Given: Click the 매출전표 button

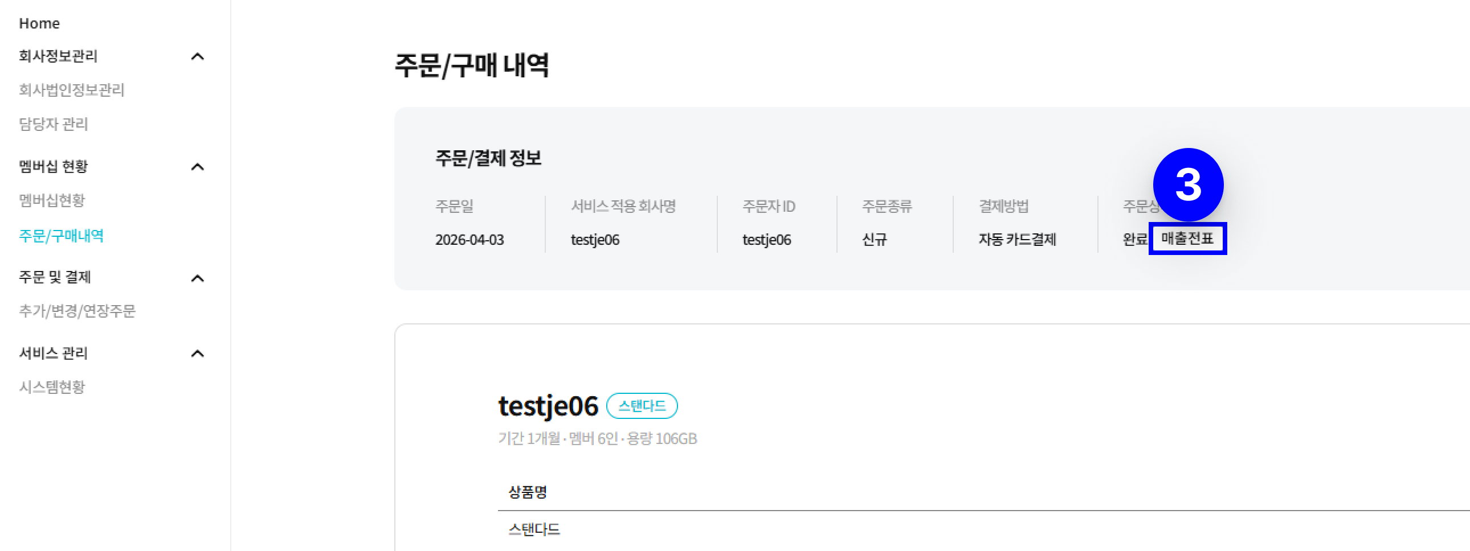Looking at the screenshot, I should 1187,239.
